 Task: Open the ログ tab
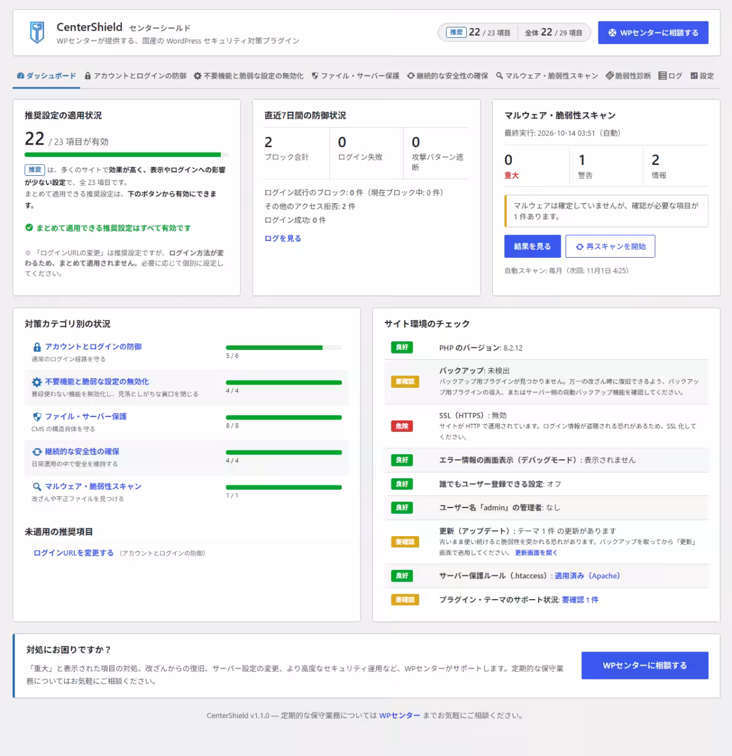pos(670,76)
